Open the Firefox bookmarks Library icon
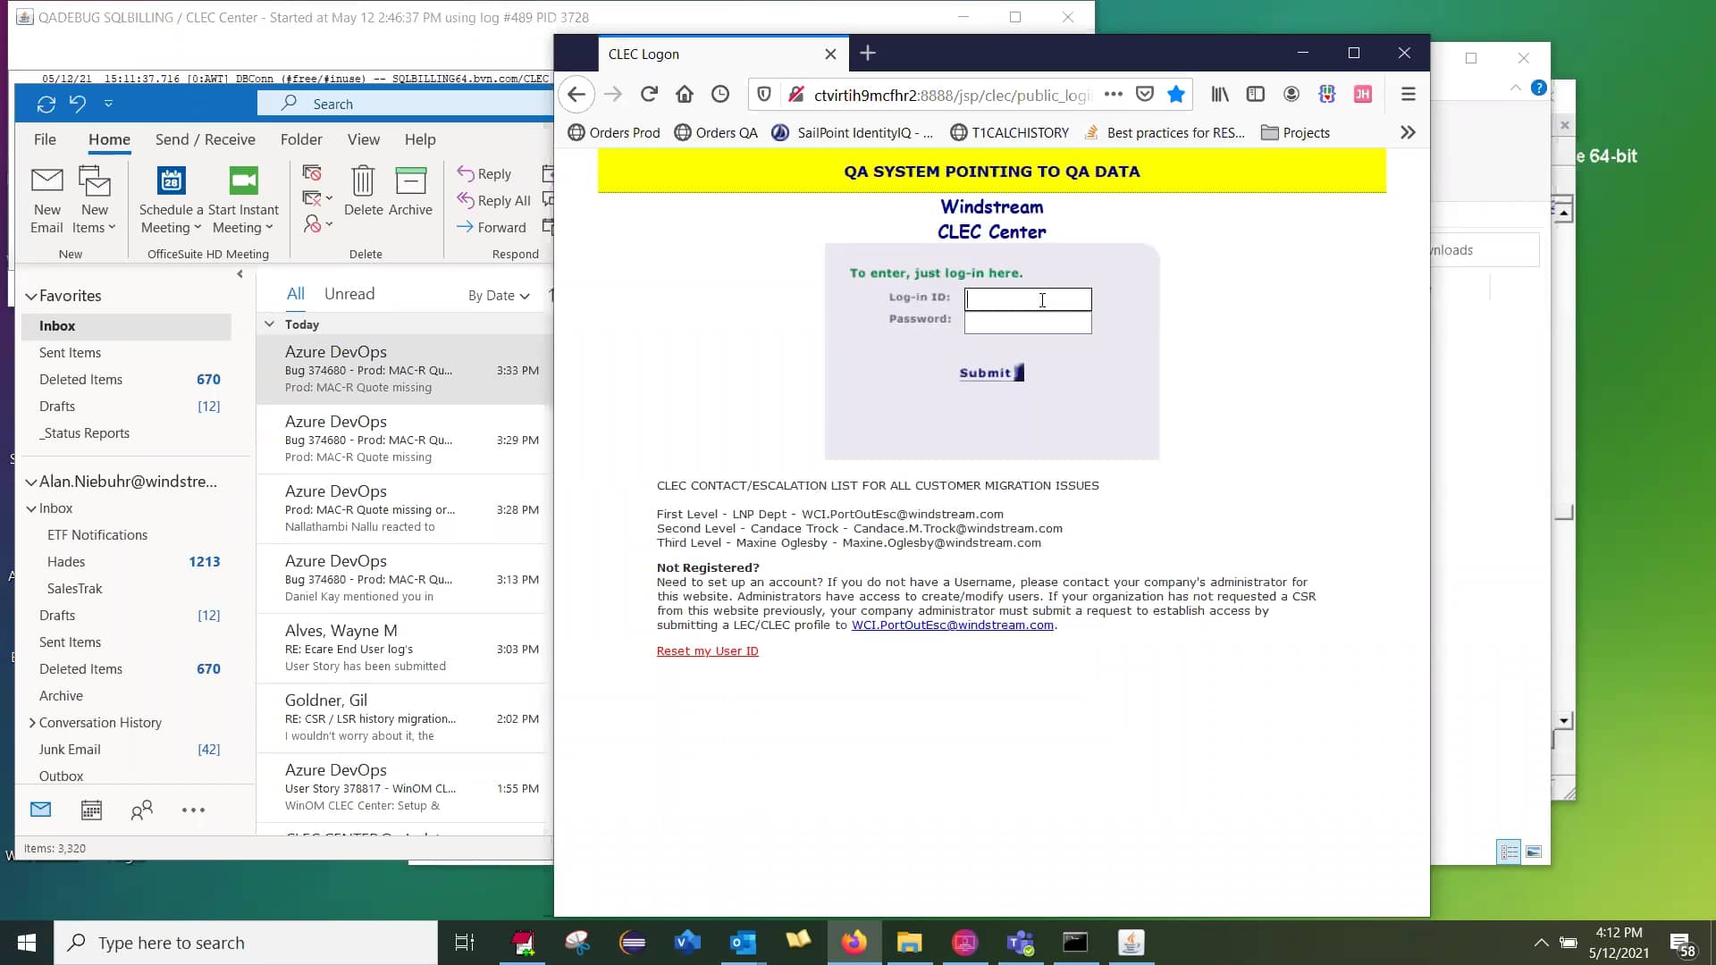 (x=1219, y=94)
